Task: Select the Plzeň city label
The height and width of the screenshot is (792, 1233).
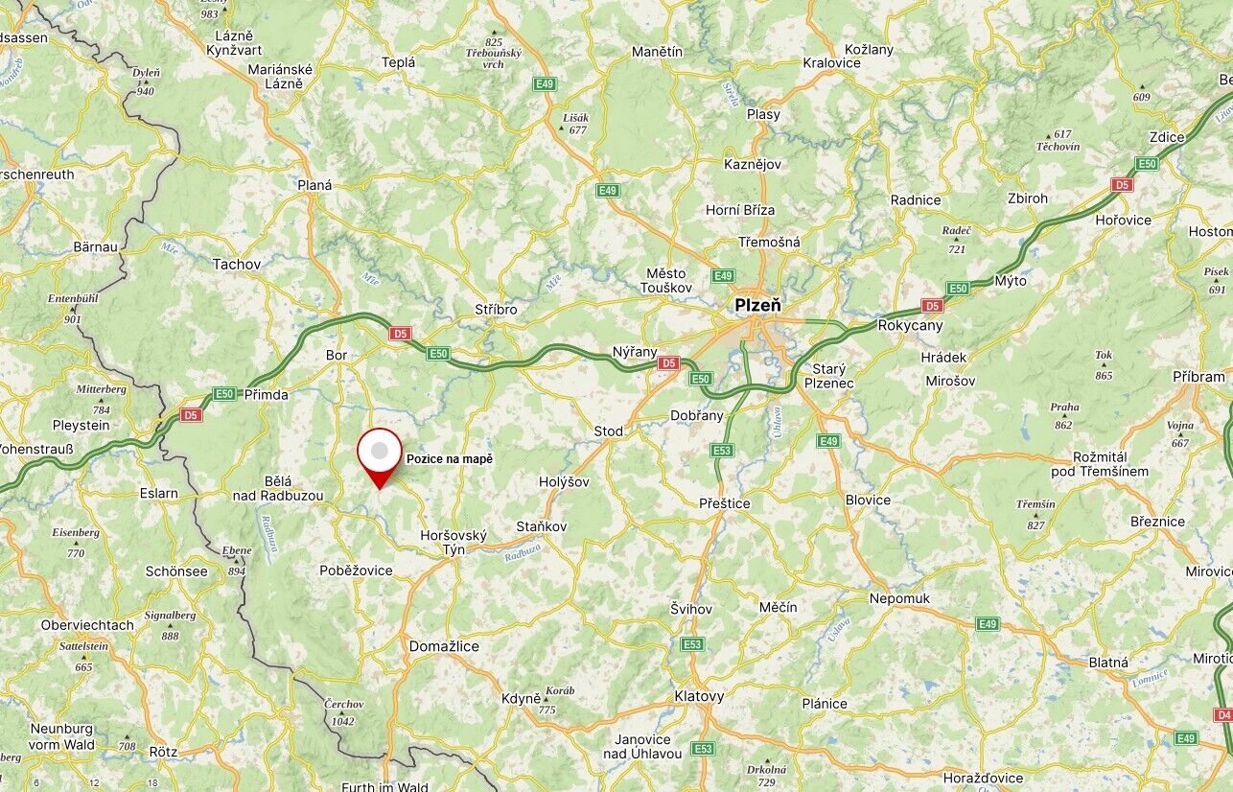Action: click(x=757, y=305)
